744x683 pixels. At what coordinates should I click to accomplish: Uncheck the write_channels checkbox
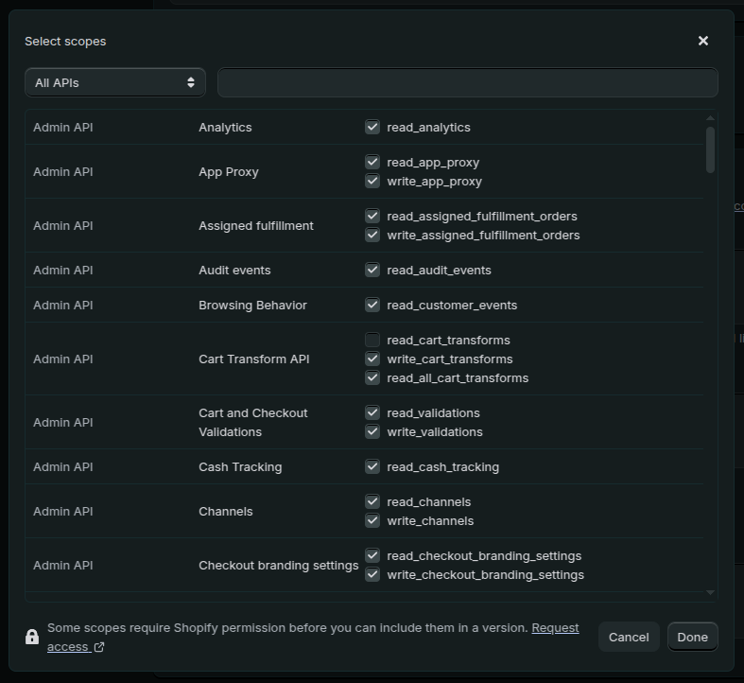(372, 520)
